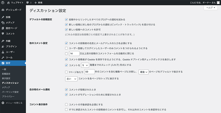Screen dimensions: 221x113
Task: Open ダッシュボード in sidebar
Action: point(13,10)
